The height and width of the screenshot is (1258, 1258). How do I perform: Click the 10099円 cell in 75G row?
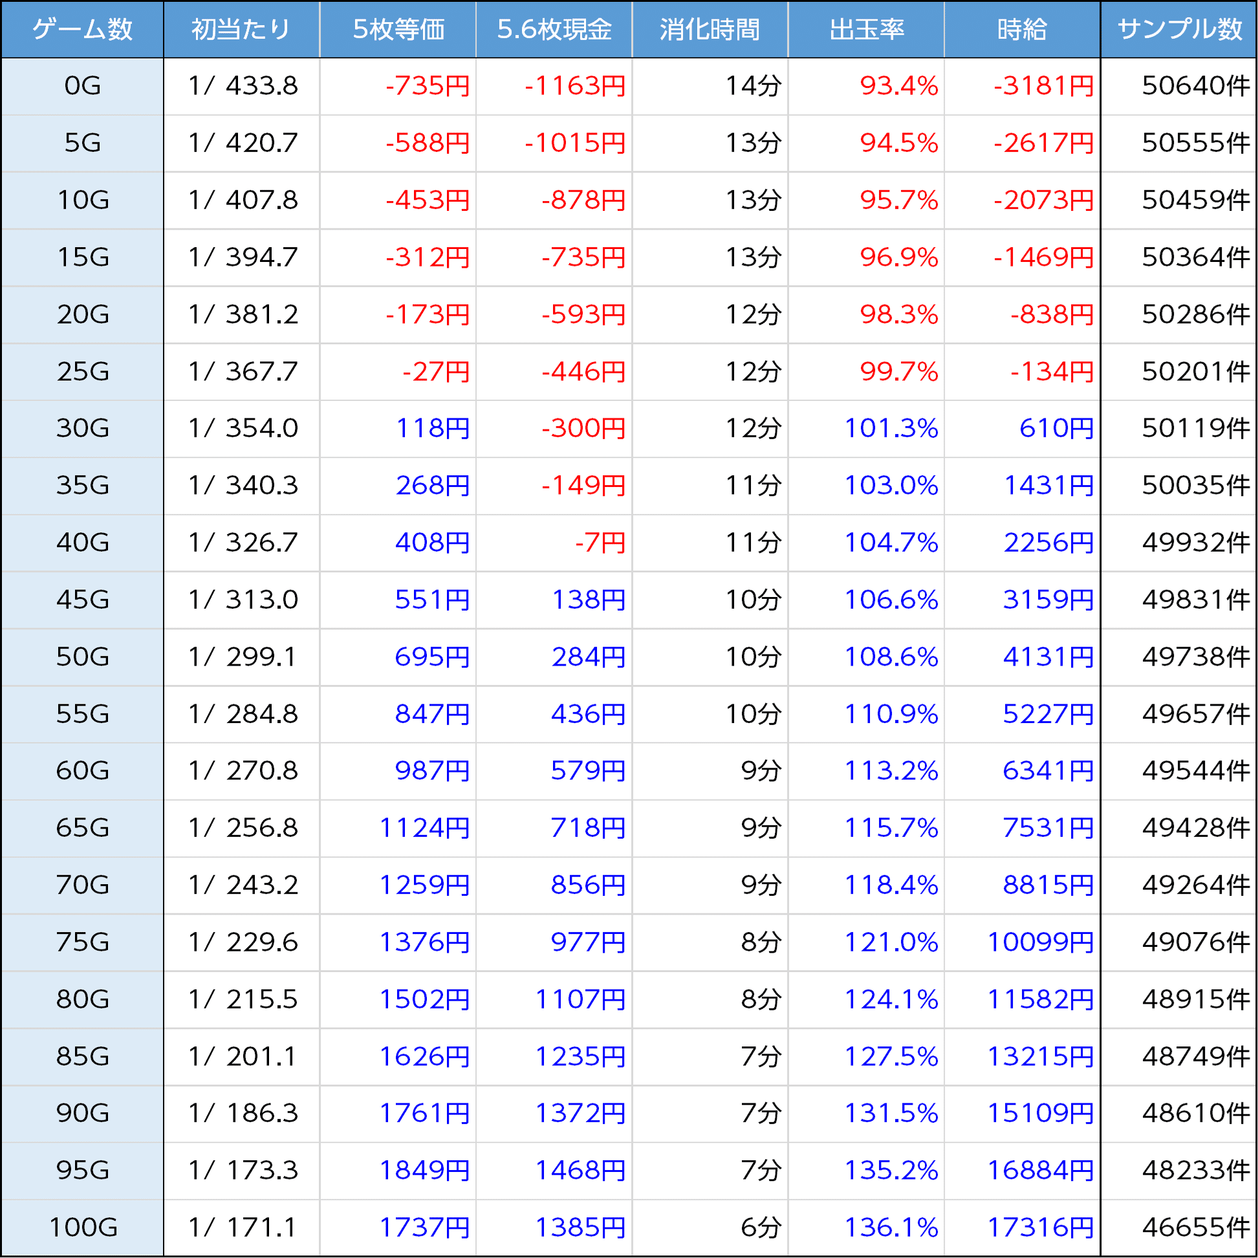[1040, 942]
